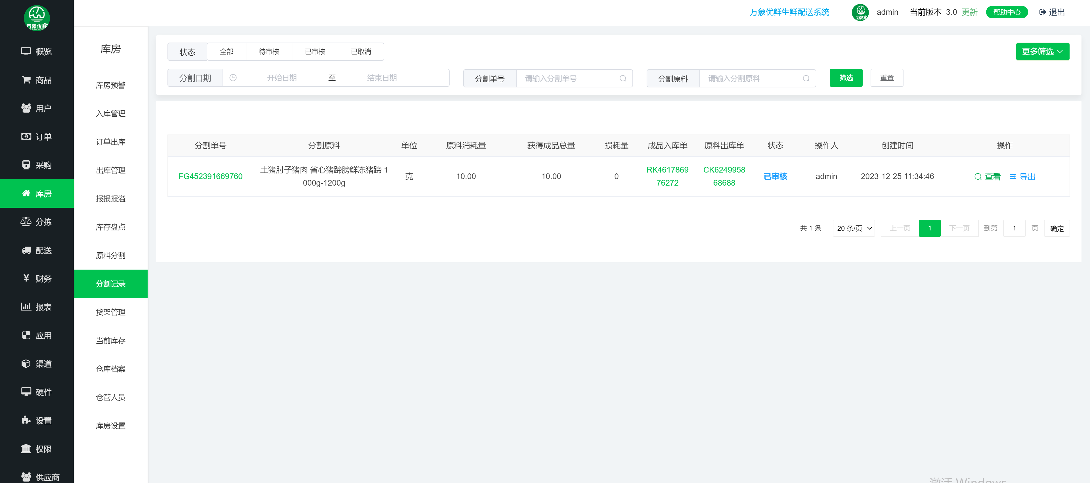Open 库存盘点 submenu item
Viewport: 1090px width, 483px height.
110,227
